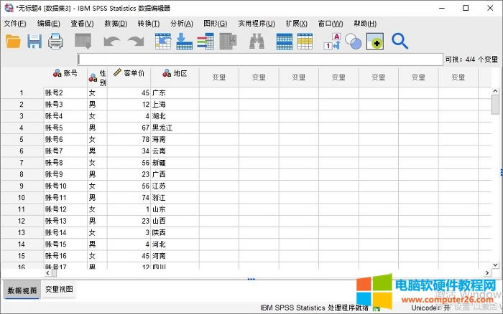Click the Go to variable toolbar icon
This screenshot has height=314, width=503.
[184, 42]
